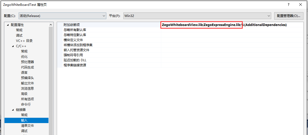
Task: Select 命令行 under C/C++
Action: pos(26,104)
